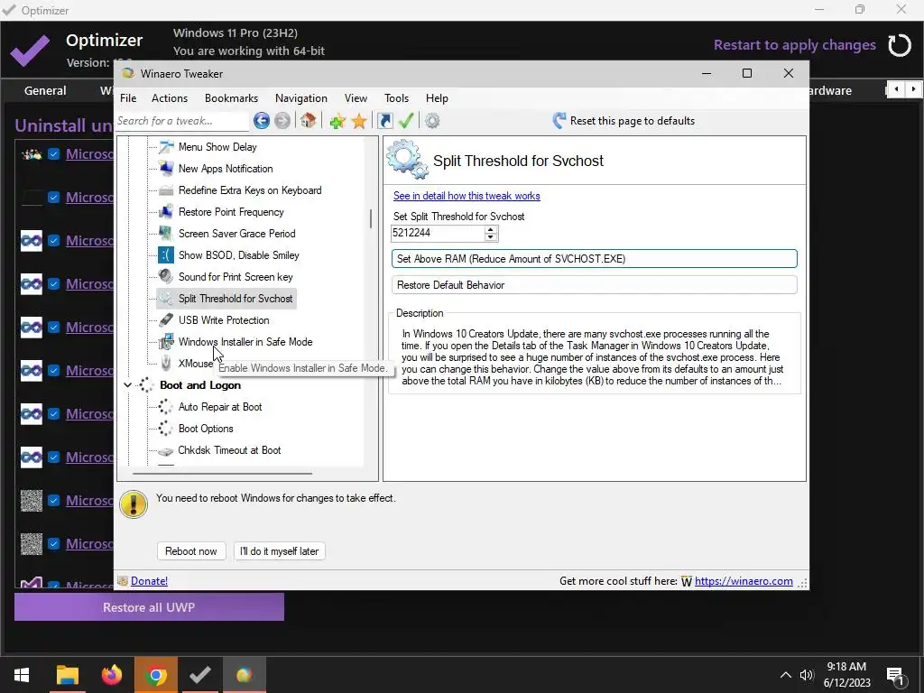Click Set Above RAM button

pos(594,259)
